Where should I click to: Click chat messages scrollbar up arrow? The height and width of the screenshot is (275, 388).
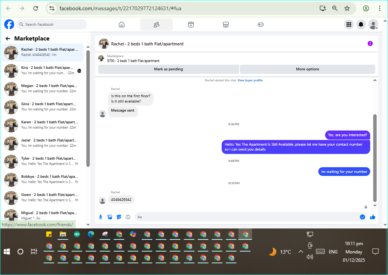click(375, 80)
